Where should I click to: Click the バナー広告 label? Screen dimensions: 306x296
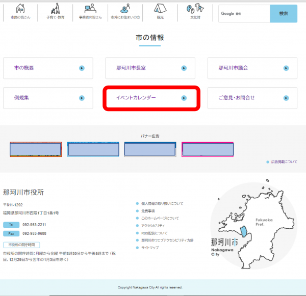coord(150,136)
